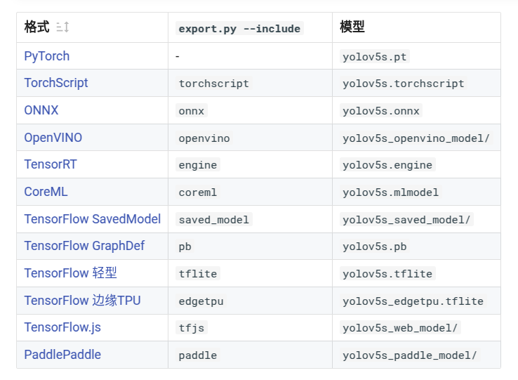Sort the table by 格式 column icon

[x=62, y=27]
